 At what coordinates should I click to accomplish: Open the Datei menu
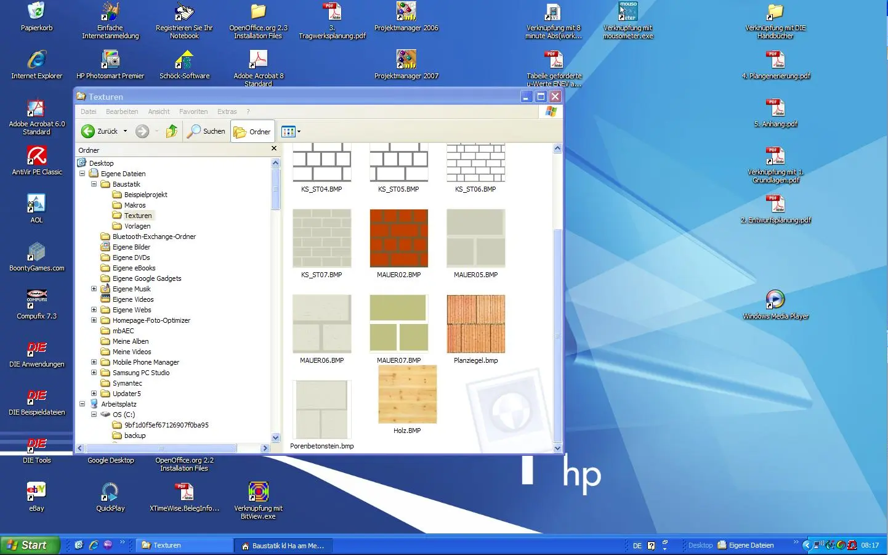[89, 111]
